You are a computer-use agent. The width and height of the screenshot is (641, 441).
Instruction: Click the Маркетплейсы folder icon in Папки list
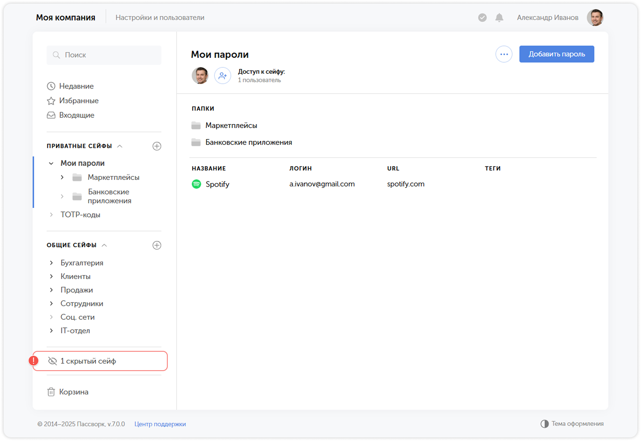[196, 125]
